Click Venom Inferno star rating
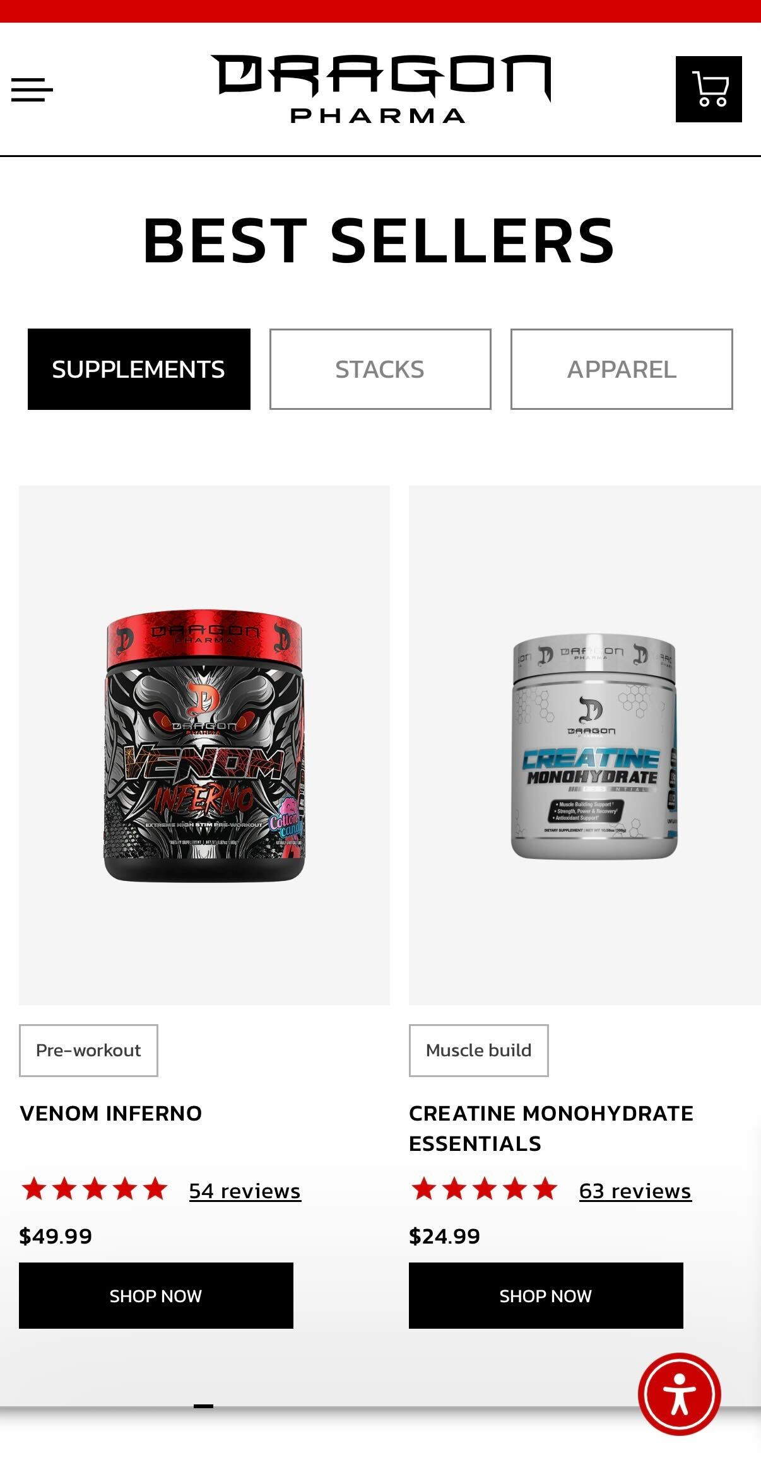The image size is (761, 1458). point(94,1189)
